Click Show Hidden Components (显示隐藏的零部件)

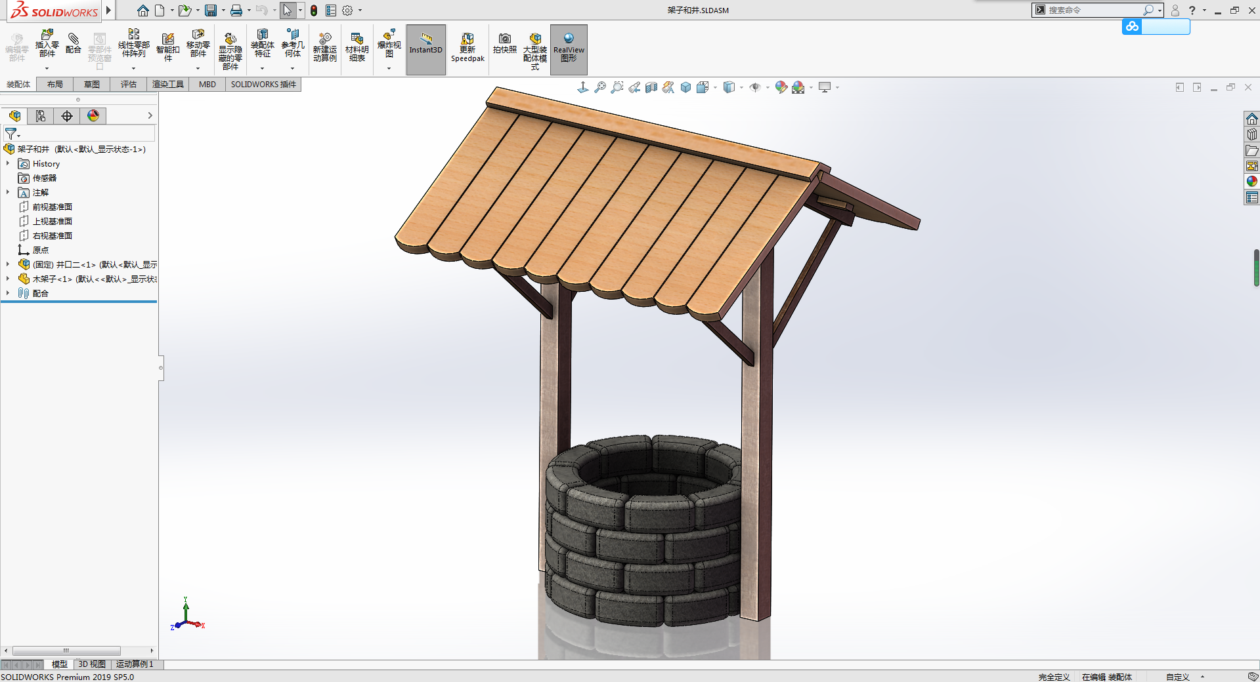click(230, 51)
